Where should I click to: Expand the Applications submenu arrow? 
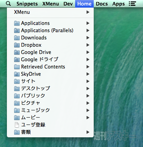point(88,23)
